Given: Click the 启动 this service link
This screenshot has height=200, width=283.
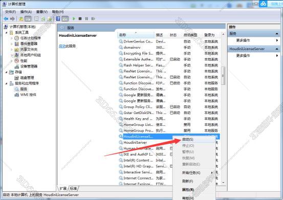Looking at the screenshot, I should click(62, 46).
